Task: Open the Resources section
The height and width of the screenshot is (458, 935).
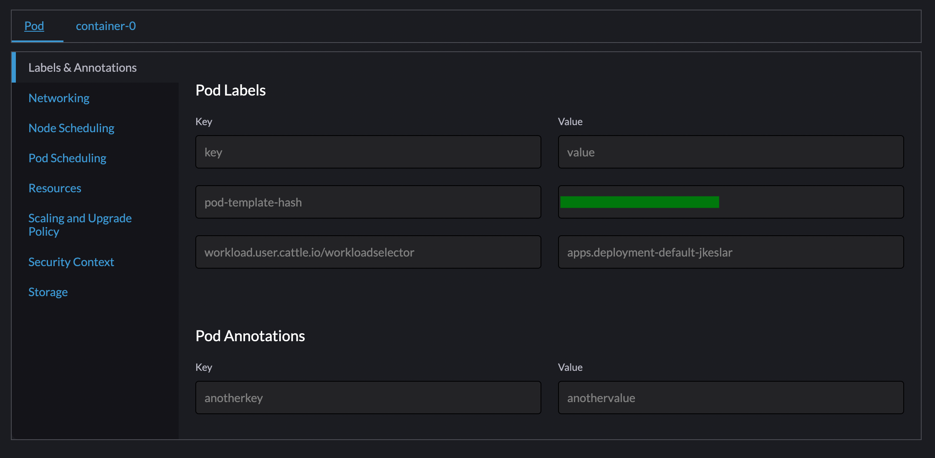Action: (55, 188)
